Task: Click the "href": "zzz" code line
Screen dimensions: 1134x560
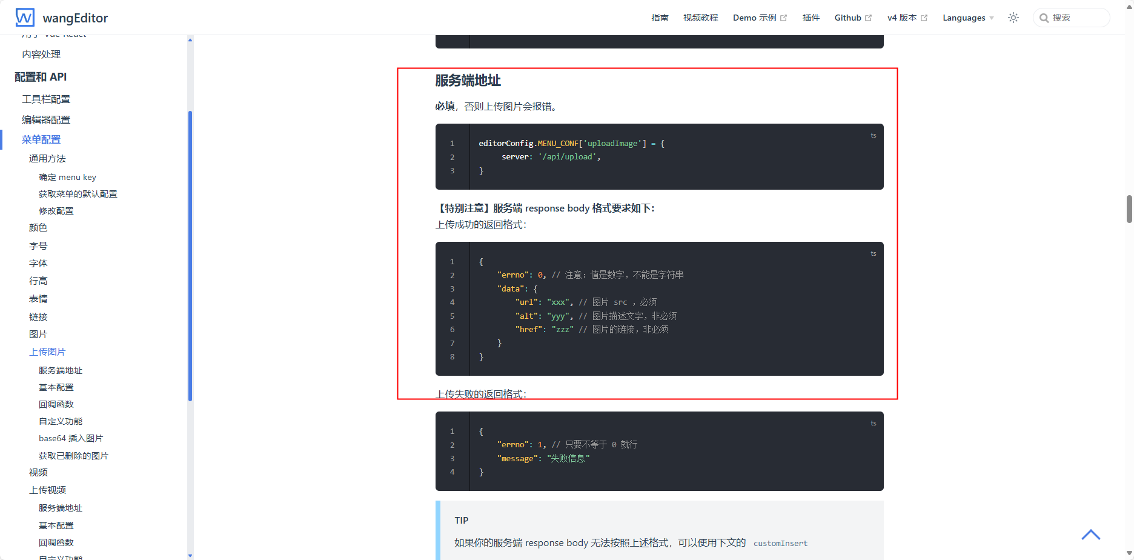Action: 592,330
